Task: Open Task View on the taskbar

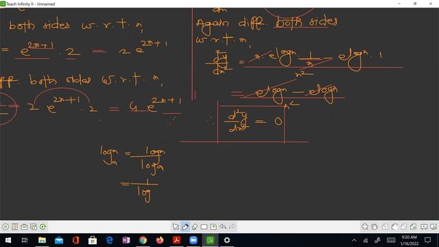Action: (x=25, y=240)
